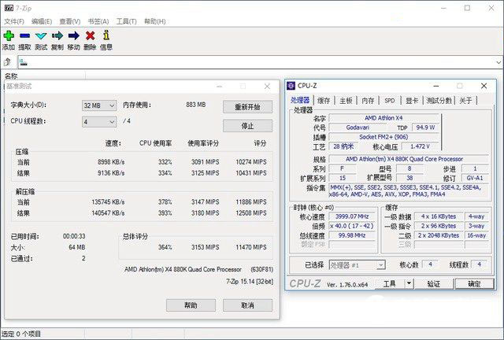Switch to the 显卡 tab in CPU-Z
Screen dimensions: 504x340
pos(412,101)
